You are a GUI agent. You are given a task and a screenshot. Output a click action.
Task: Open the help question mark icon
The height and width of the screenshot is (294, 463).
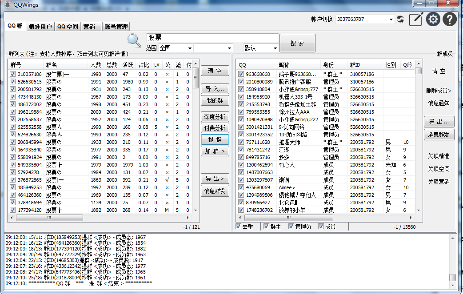[x=449, y=20]
